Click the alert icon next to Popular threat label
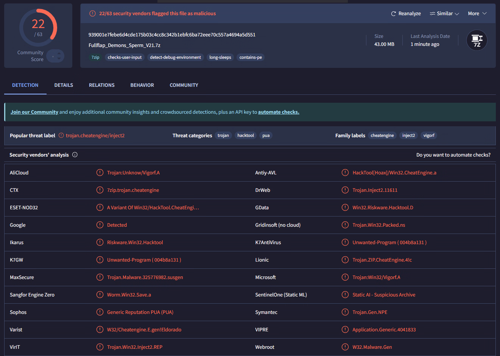Viewport: 500px width, 356px height. [x=61, y=135]
